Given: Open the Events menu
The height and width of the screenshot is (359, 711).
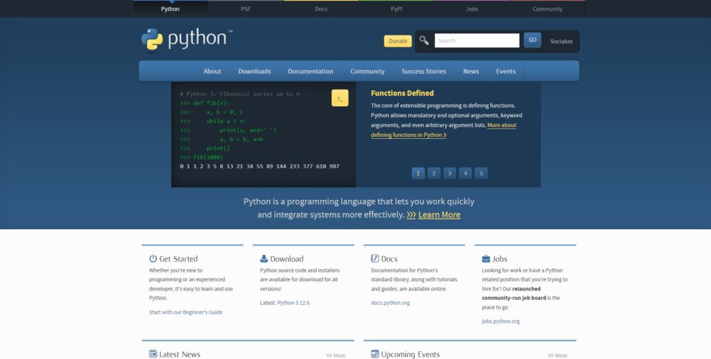Looking at the screenshot, I should tap(505, 71).
